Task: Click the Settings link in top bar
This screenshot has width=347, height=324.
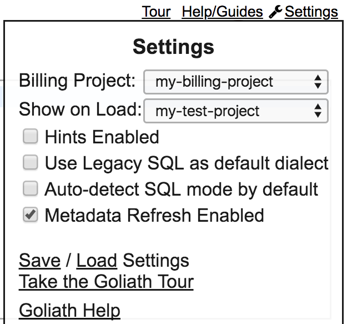Action: (311, 12)
